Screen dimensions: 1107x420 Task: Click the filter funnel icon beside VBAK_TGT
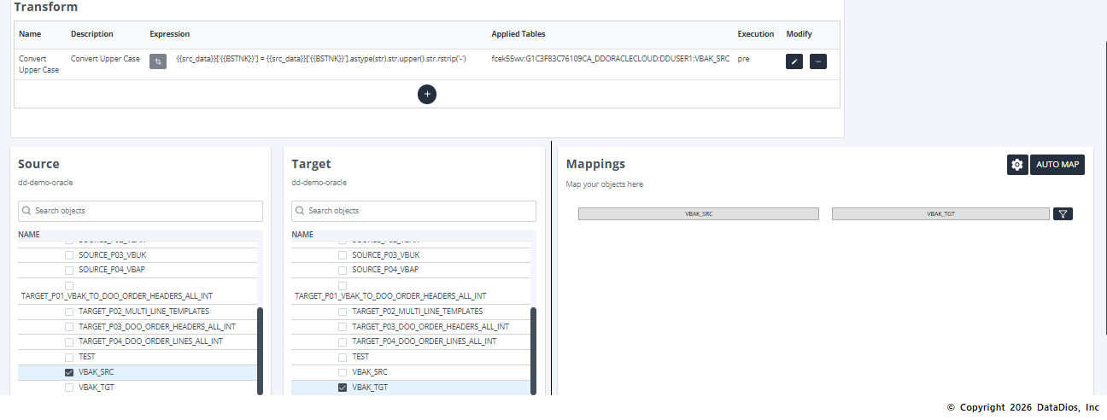pyautogui.click(x=1063, y=214)
